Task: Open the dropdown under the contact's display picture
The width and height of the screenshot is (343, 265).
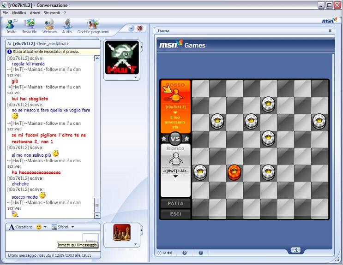Action: [135, 77]
